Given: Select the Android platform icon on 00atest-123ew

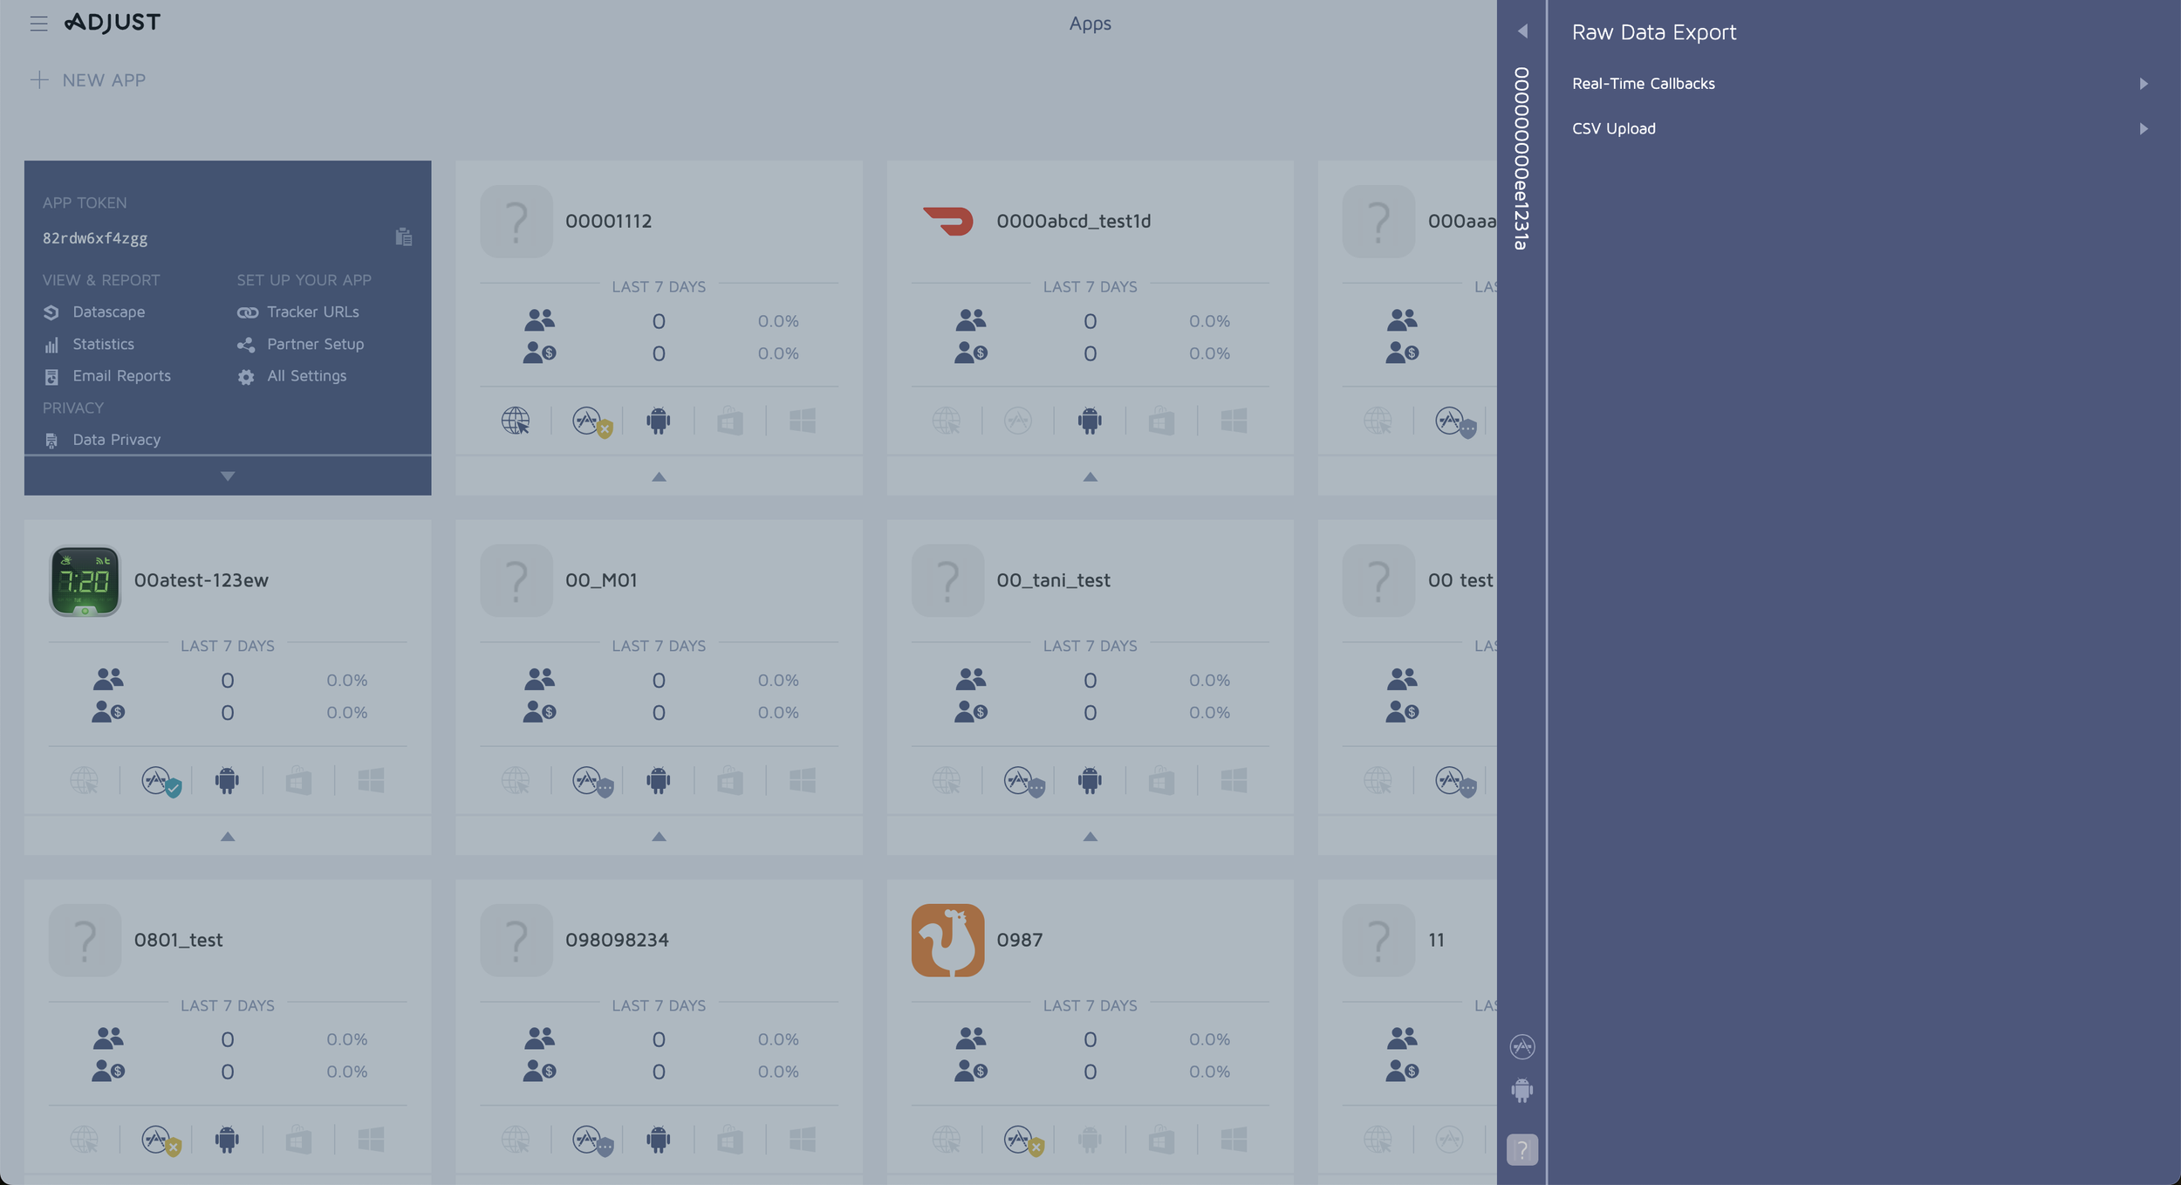Looking at the screenshot, I should pos(227,780).
